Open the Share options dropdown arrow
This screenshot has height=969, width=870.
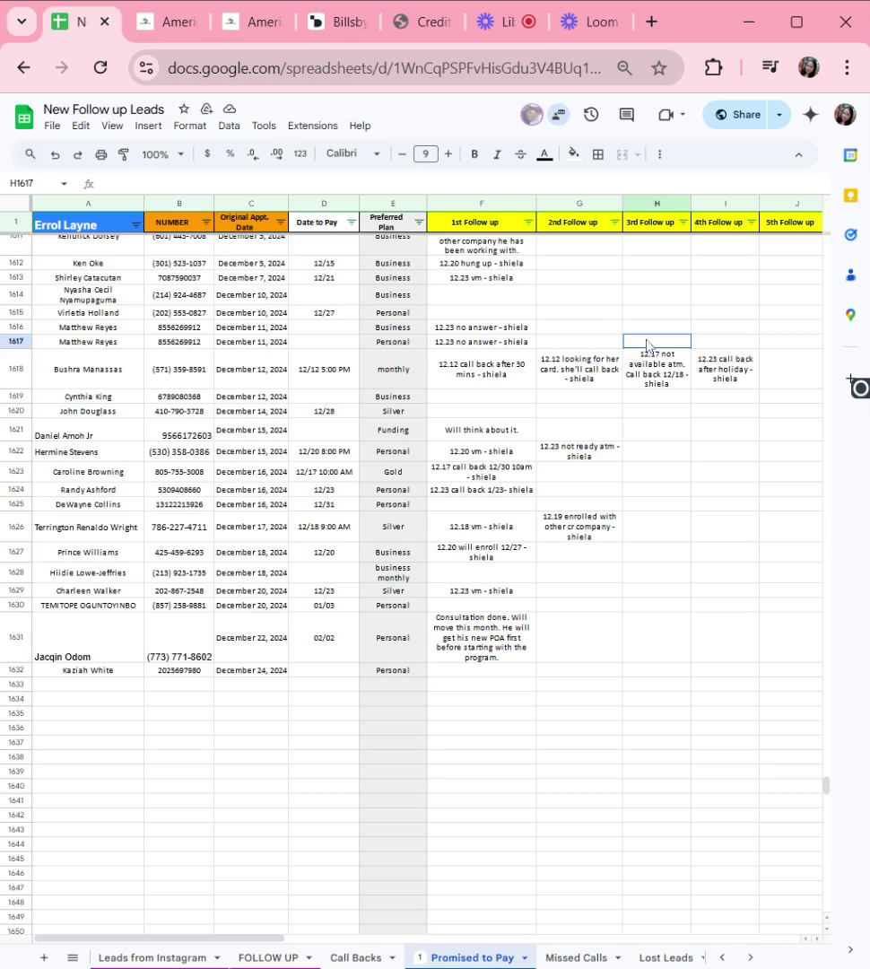779,114
